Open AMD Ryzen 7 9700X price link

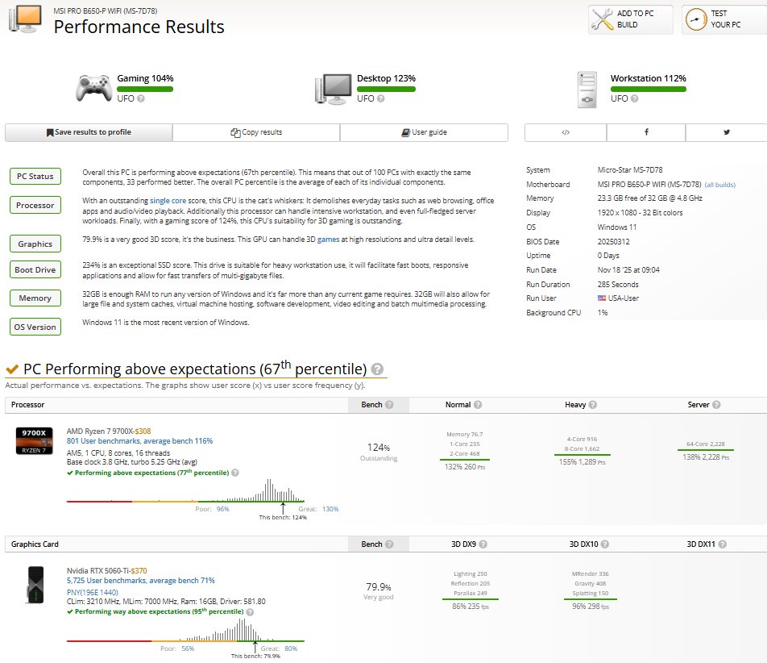[143, 432]
